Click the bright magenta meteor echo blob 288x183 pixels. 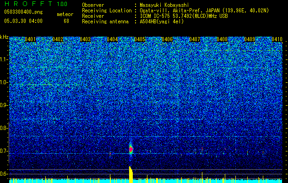[x=131, y=150]
